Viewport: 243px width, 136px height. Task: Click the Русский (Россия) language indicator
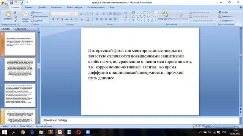44,127
